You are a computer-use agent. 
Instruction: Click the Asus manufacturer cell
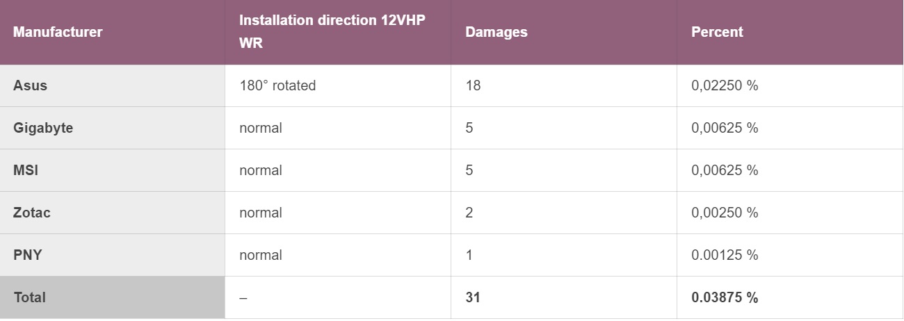(31, 85)
